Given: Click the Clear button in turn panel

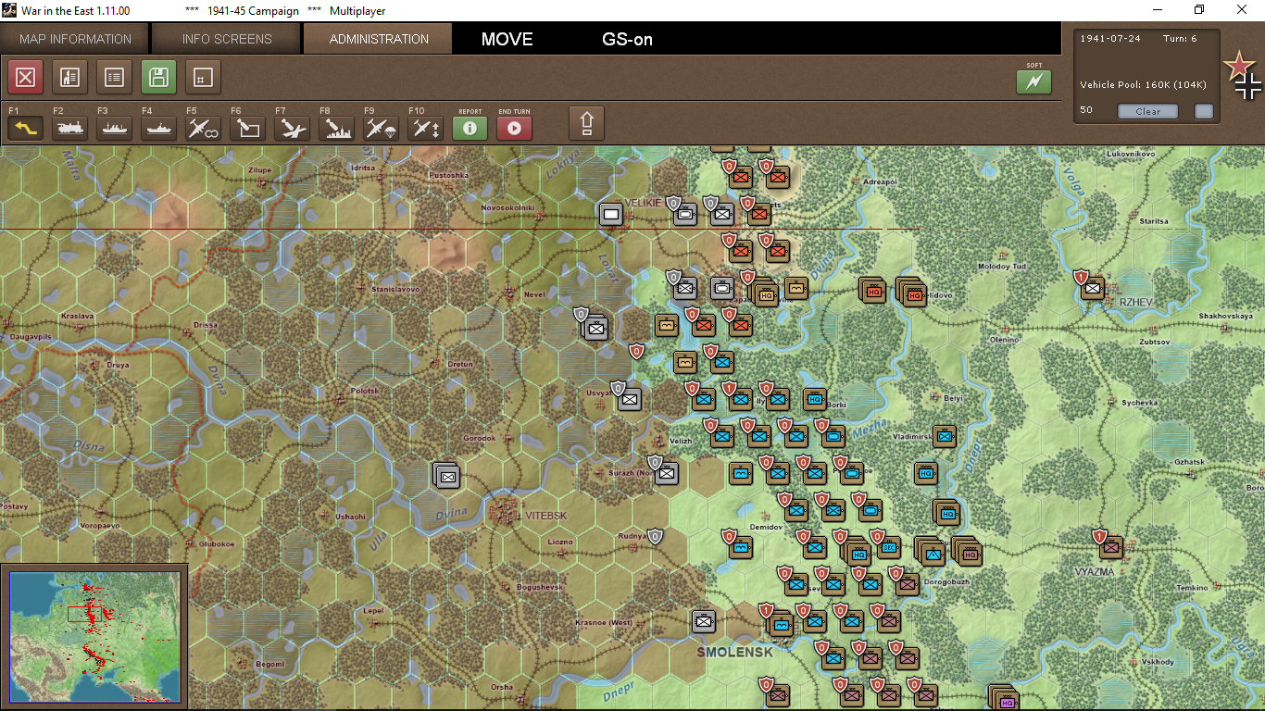Looking at the screenshot, I should 1147,111.
